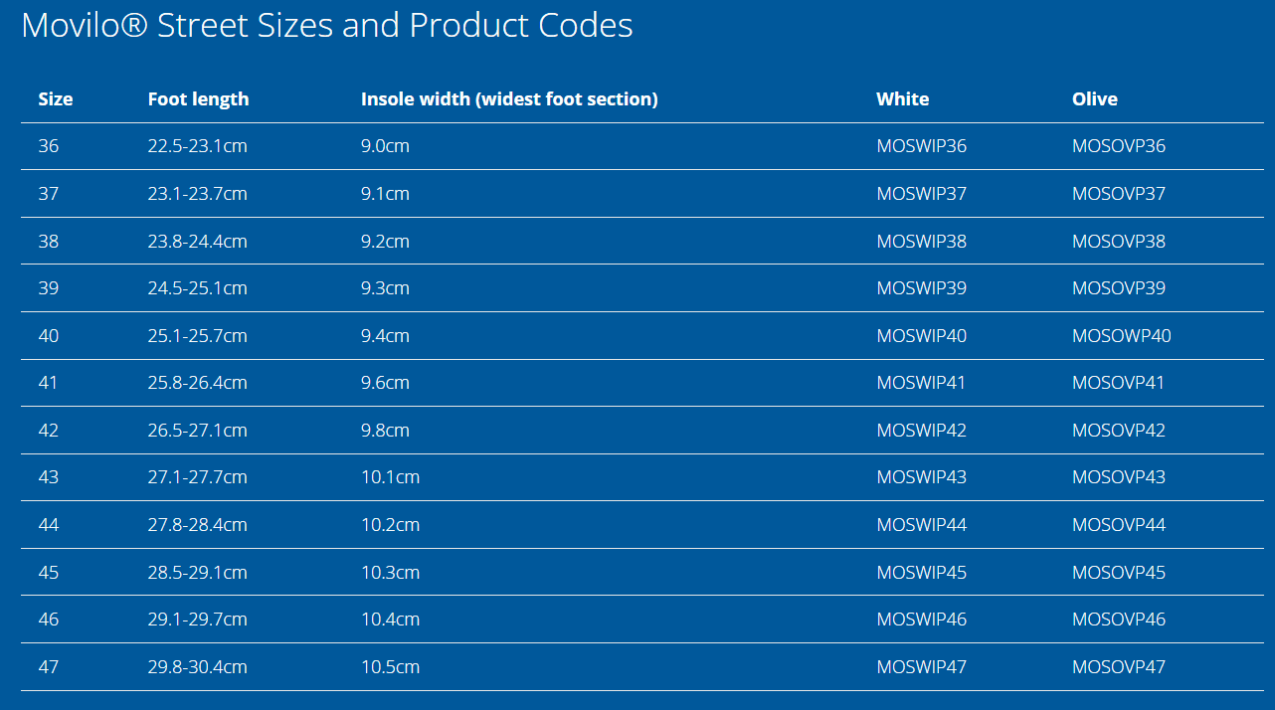The width and height of the screenshot is (1275, 710).
Task: Click the Foot length column header
Action: (x=198, y=99)
